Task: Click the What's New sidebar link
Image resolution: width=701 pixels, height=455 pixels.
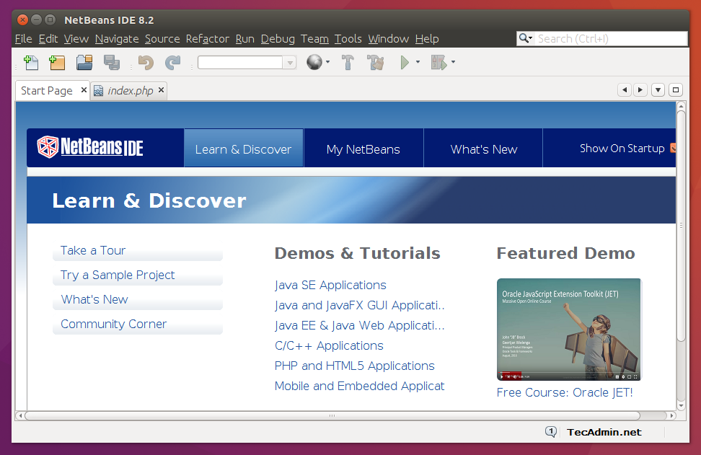Action: pos(94,299)
